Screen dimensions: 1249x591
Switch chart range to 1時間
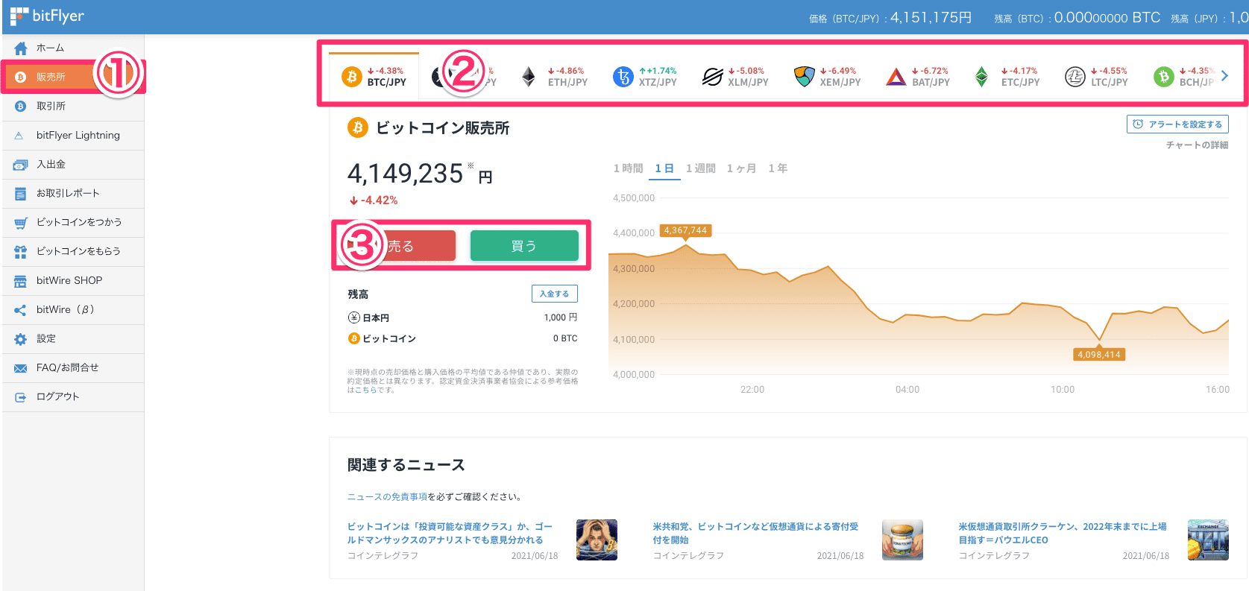coord(628,168)
